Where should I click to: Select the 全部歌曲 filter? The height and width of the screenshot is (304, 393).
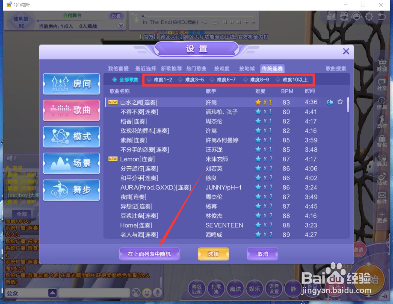click(125, 80)
